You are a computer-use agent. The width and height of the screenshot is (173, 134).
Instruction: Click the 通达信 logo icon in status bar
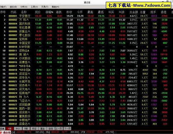(5, 132)
